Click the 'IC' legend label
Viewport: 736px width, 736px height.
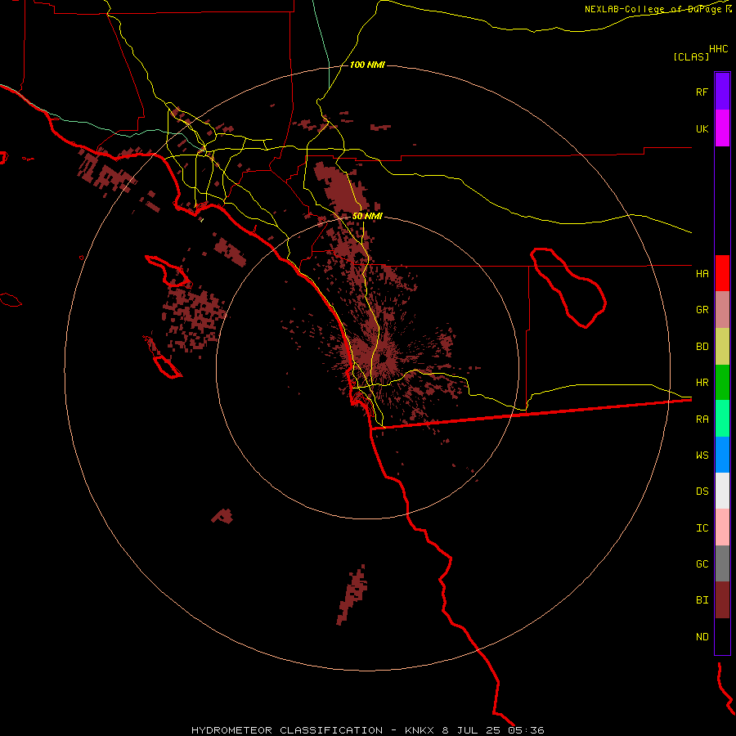click(702, 528)
